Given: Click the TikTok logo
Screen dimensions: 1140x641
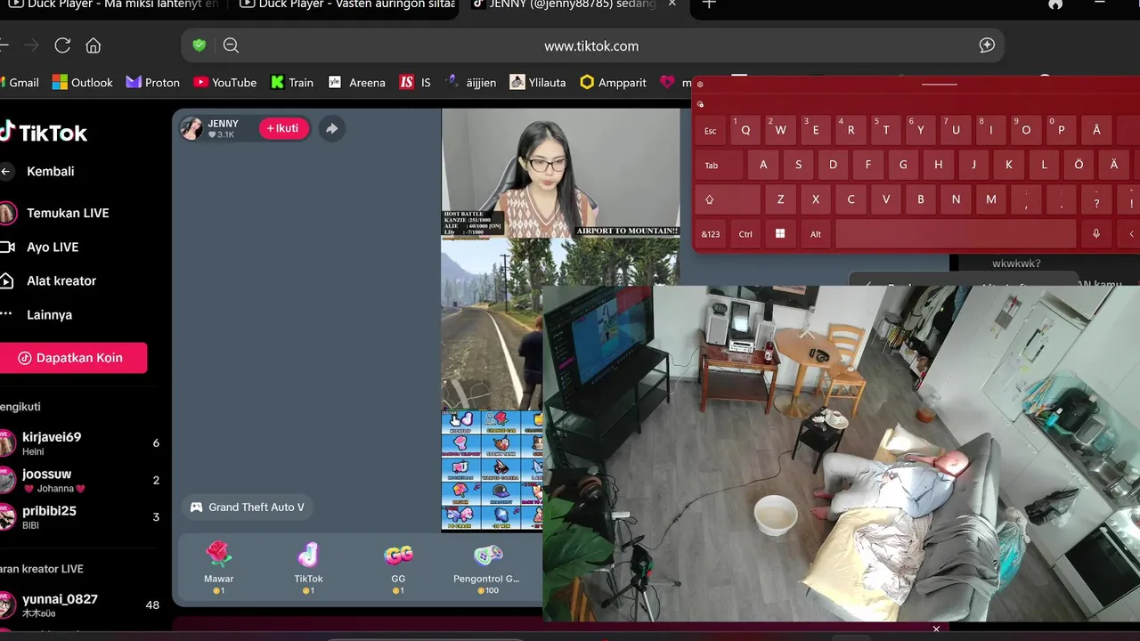Looking at the screenshot, I should point(44,133).
